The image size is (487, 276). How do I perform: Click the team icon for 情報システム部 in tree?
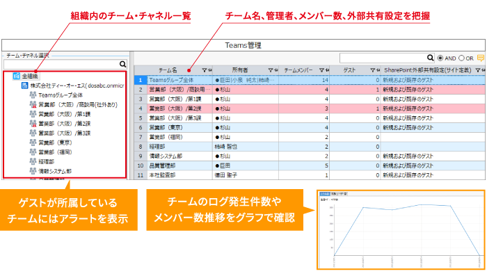[x=33, y=171]
